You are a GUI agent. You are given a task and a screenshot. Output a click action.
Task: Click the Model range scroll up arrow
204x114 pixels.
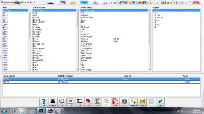coord(149,10)
